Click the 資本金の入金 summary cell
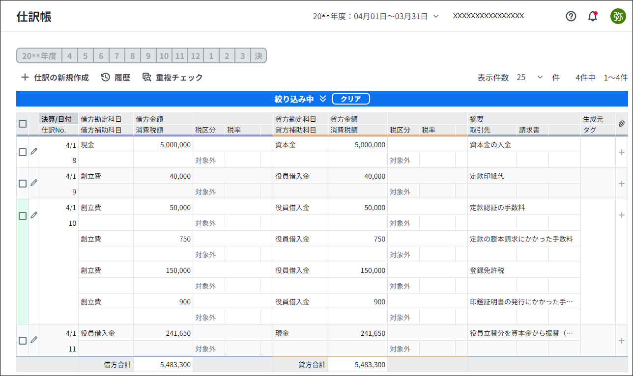The height and width of the screenshot is (376, 633). tap(524, 145)
